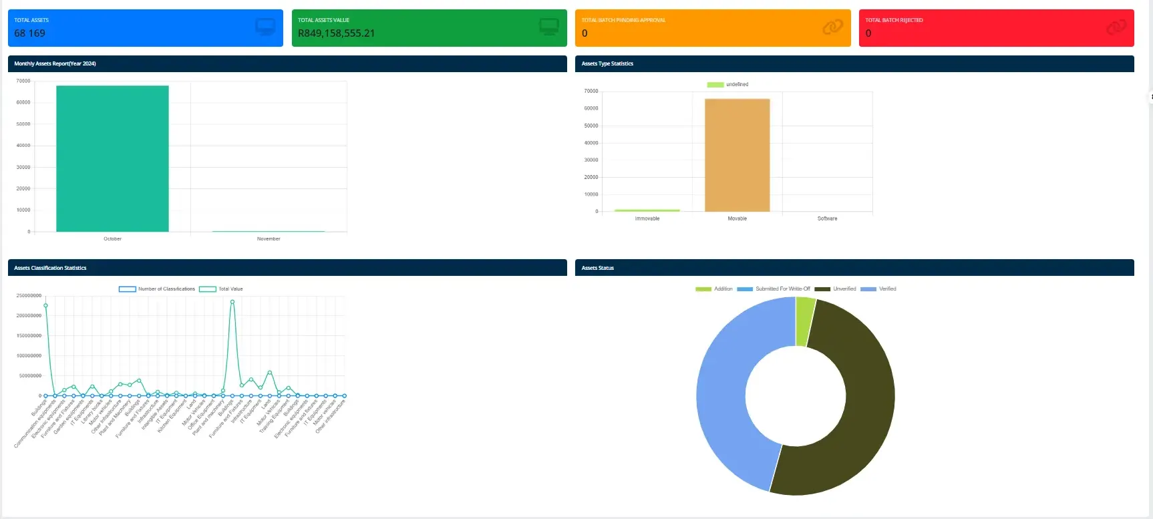Hide 'Submitted For Write-Off' in donut legend
Image resolution: width=1153 pixels, height=519 pixels.
click(x=774, y=289)
